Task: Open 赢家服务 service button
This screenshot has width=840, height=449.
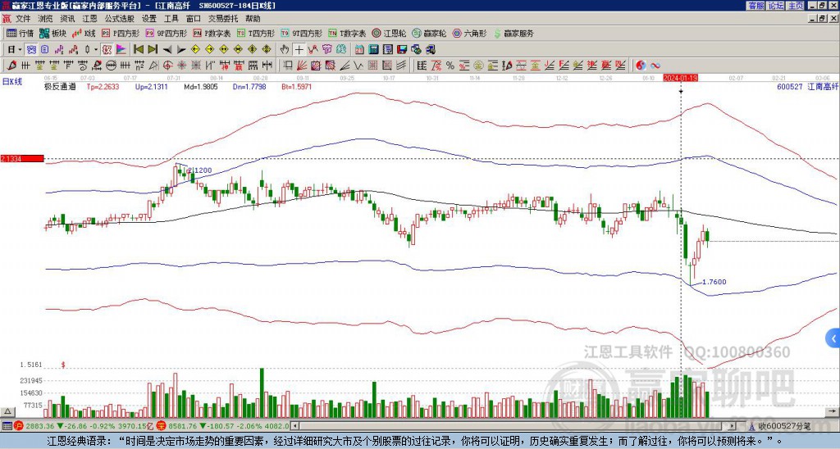Action: [514, 33]
